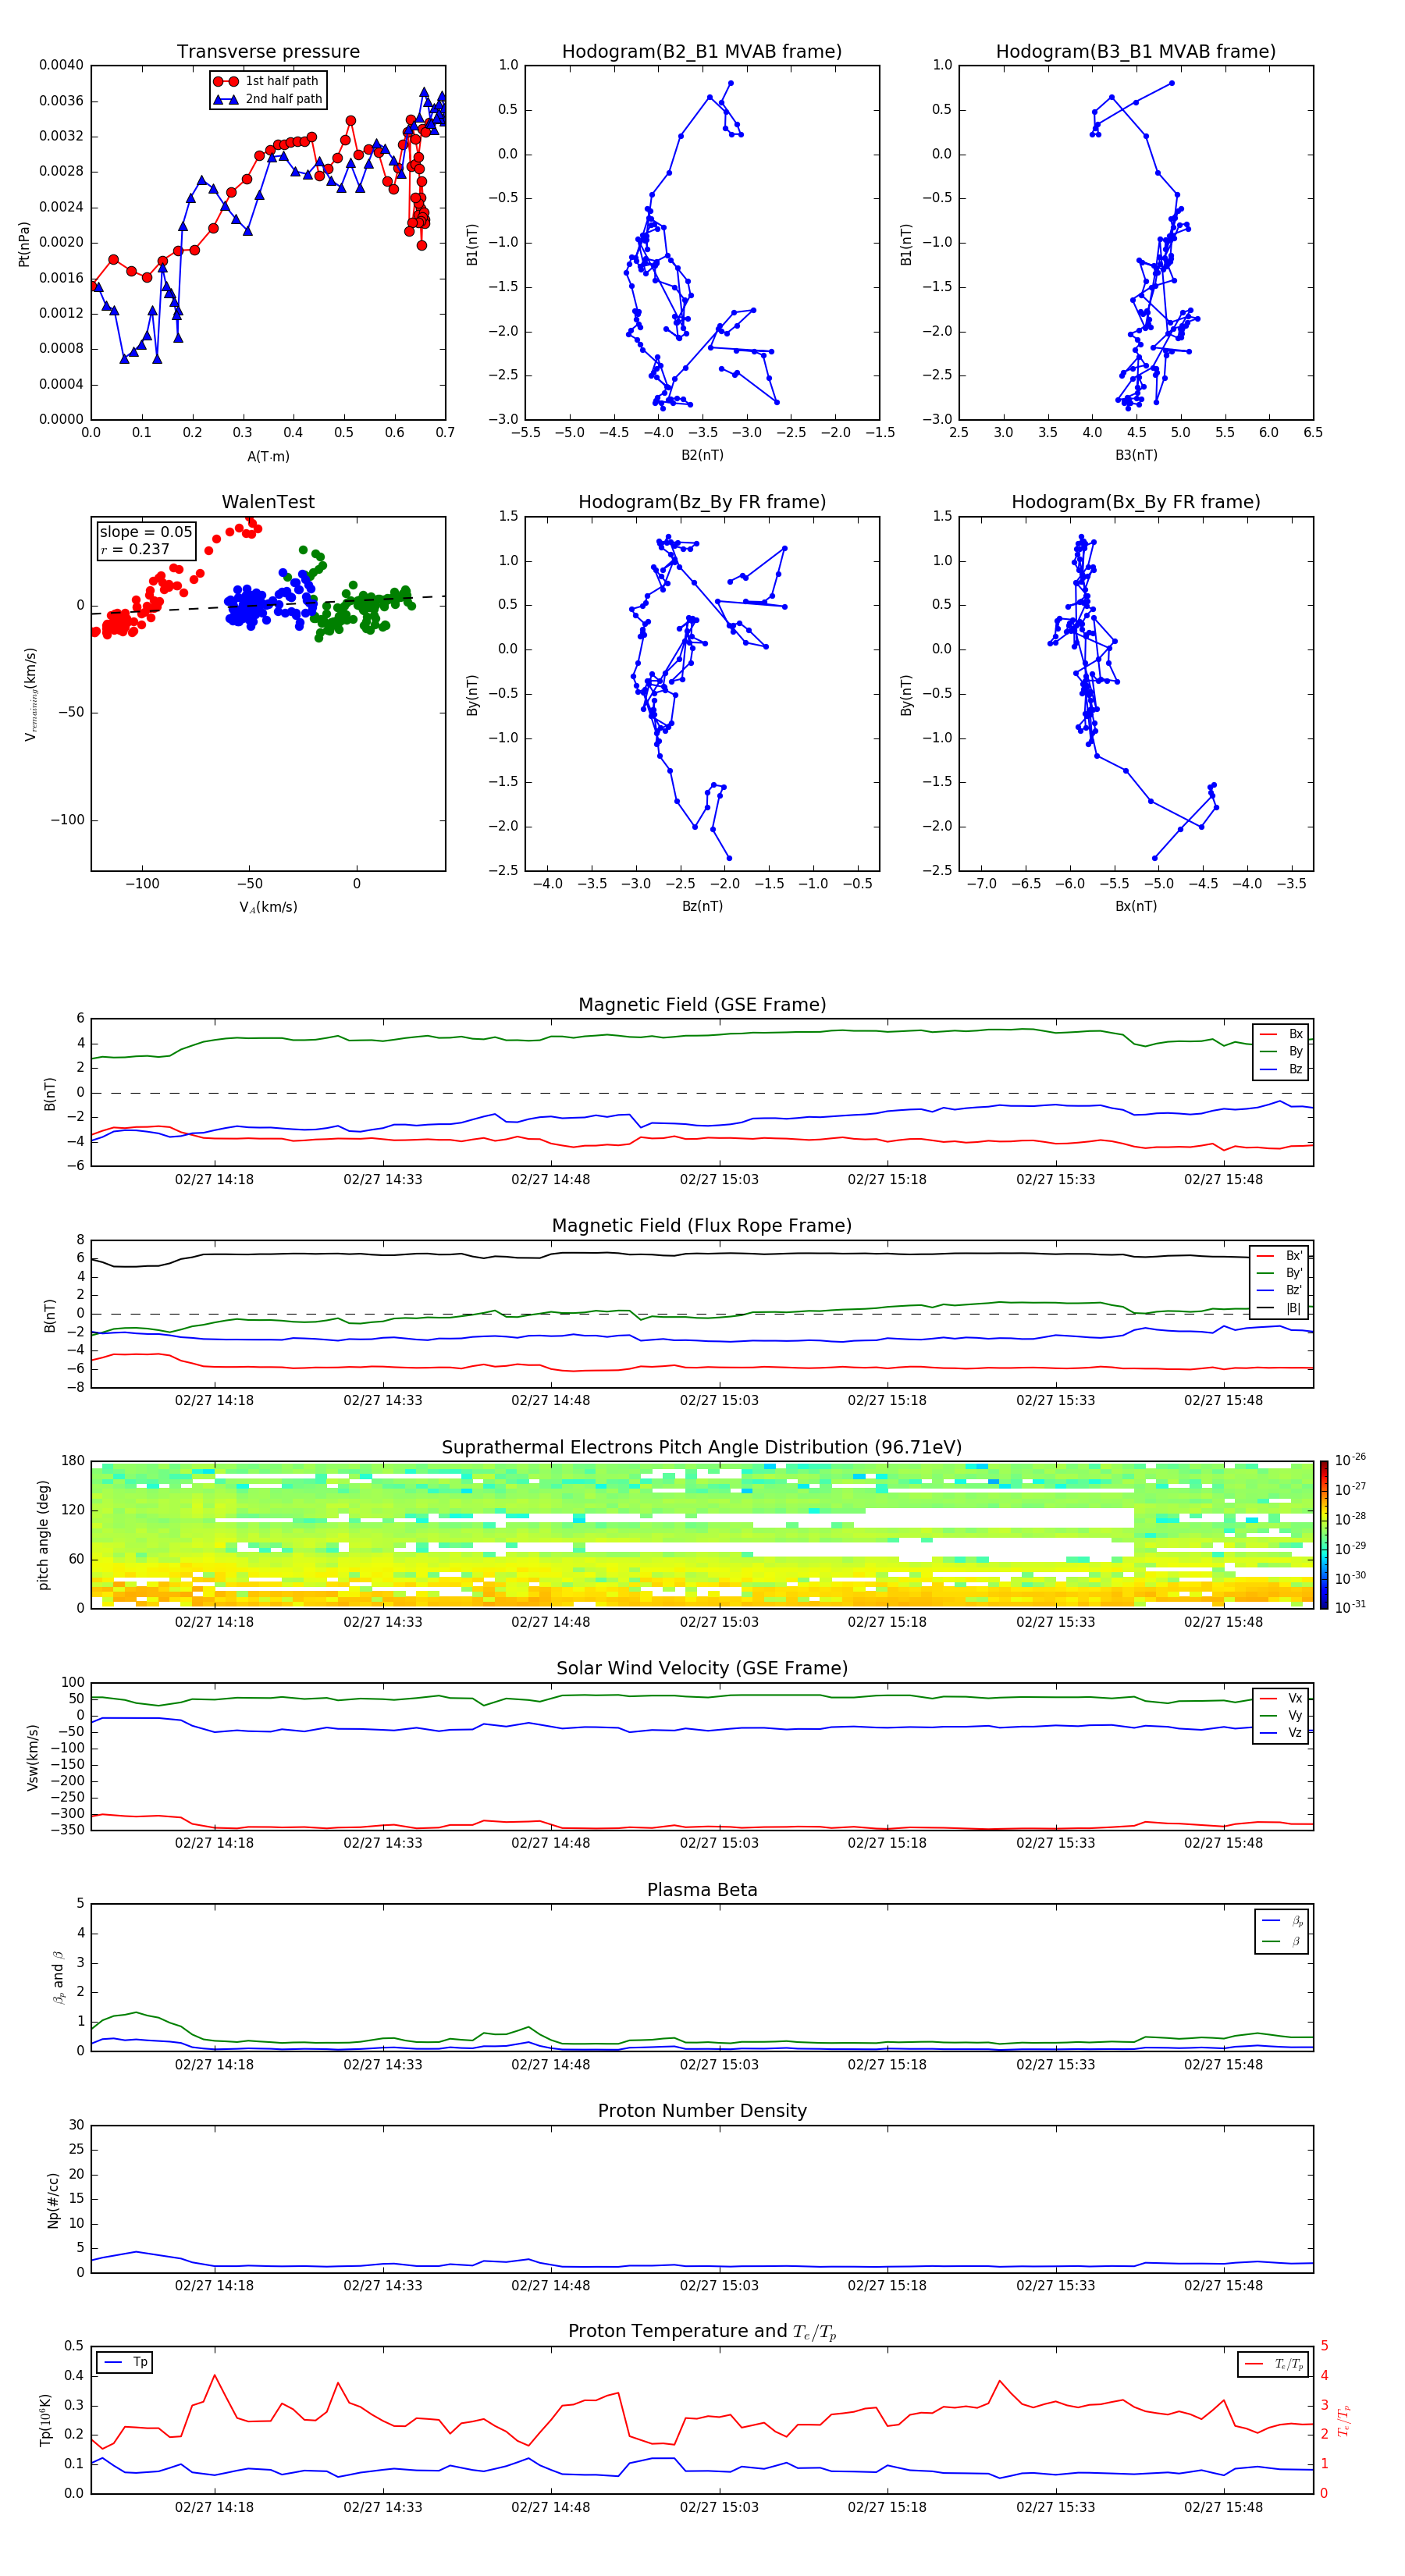Click the 'Np(#/cc)' y-axis label
1405x2576 pixels.
53,2200
